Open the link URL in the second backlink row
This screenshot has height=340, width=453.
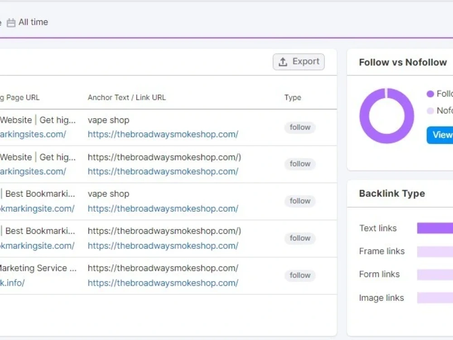point(163,171)
